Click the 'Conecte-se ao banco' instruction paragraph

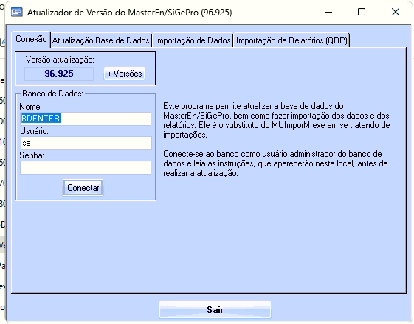pos(275,163)
